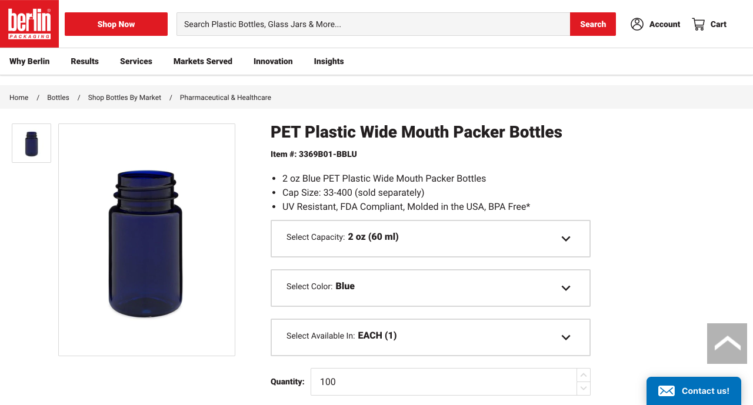Open the Account user icon
This screenshot has height=405, width=753.
[x=637, y=24]
